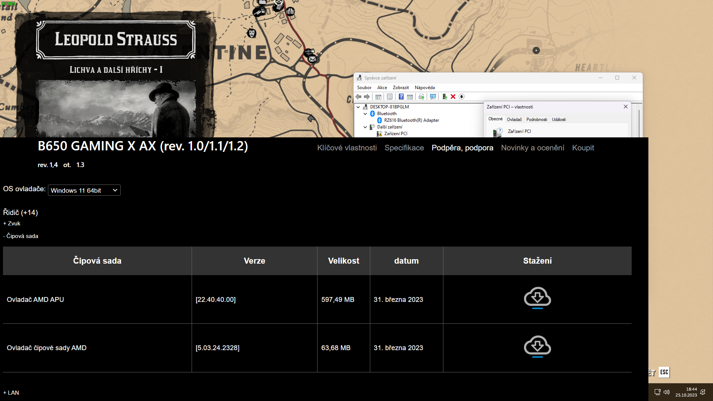Viewport: 713px width, 401px height.
Task: Switch to the Podrobnosti tab
Action: [x=537, y=120]
